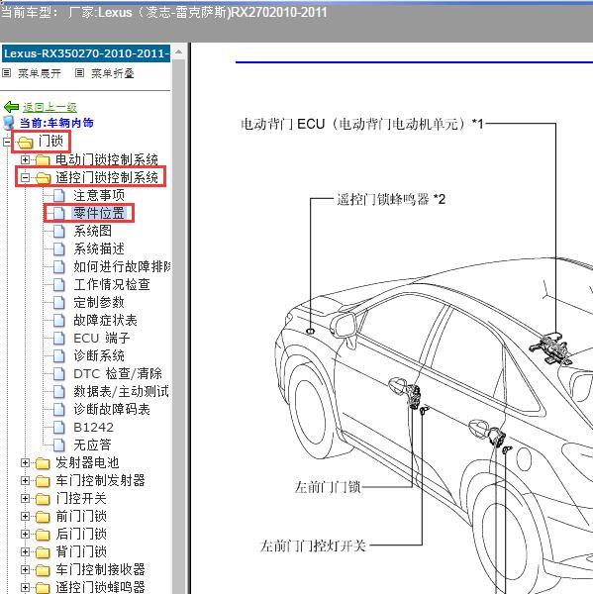Expand the 背门门锁 folder
The image size is (593, 594).
25,552
